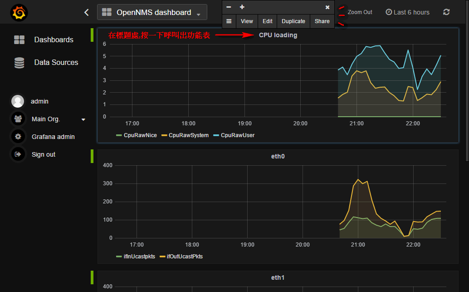Open the eth0 row's green handle
Viewport: 469px width, 292px height.
pos(92,156)
